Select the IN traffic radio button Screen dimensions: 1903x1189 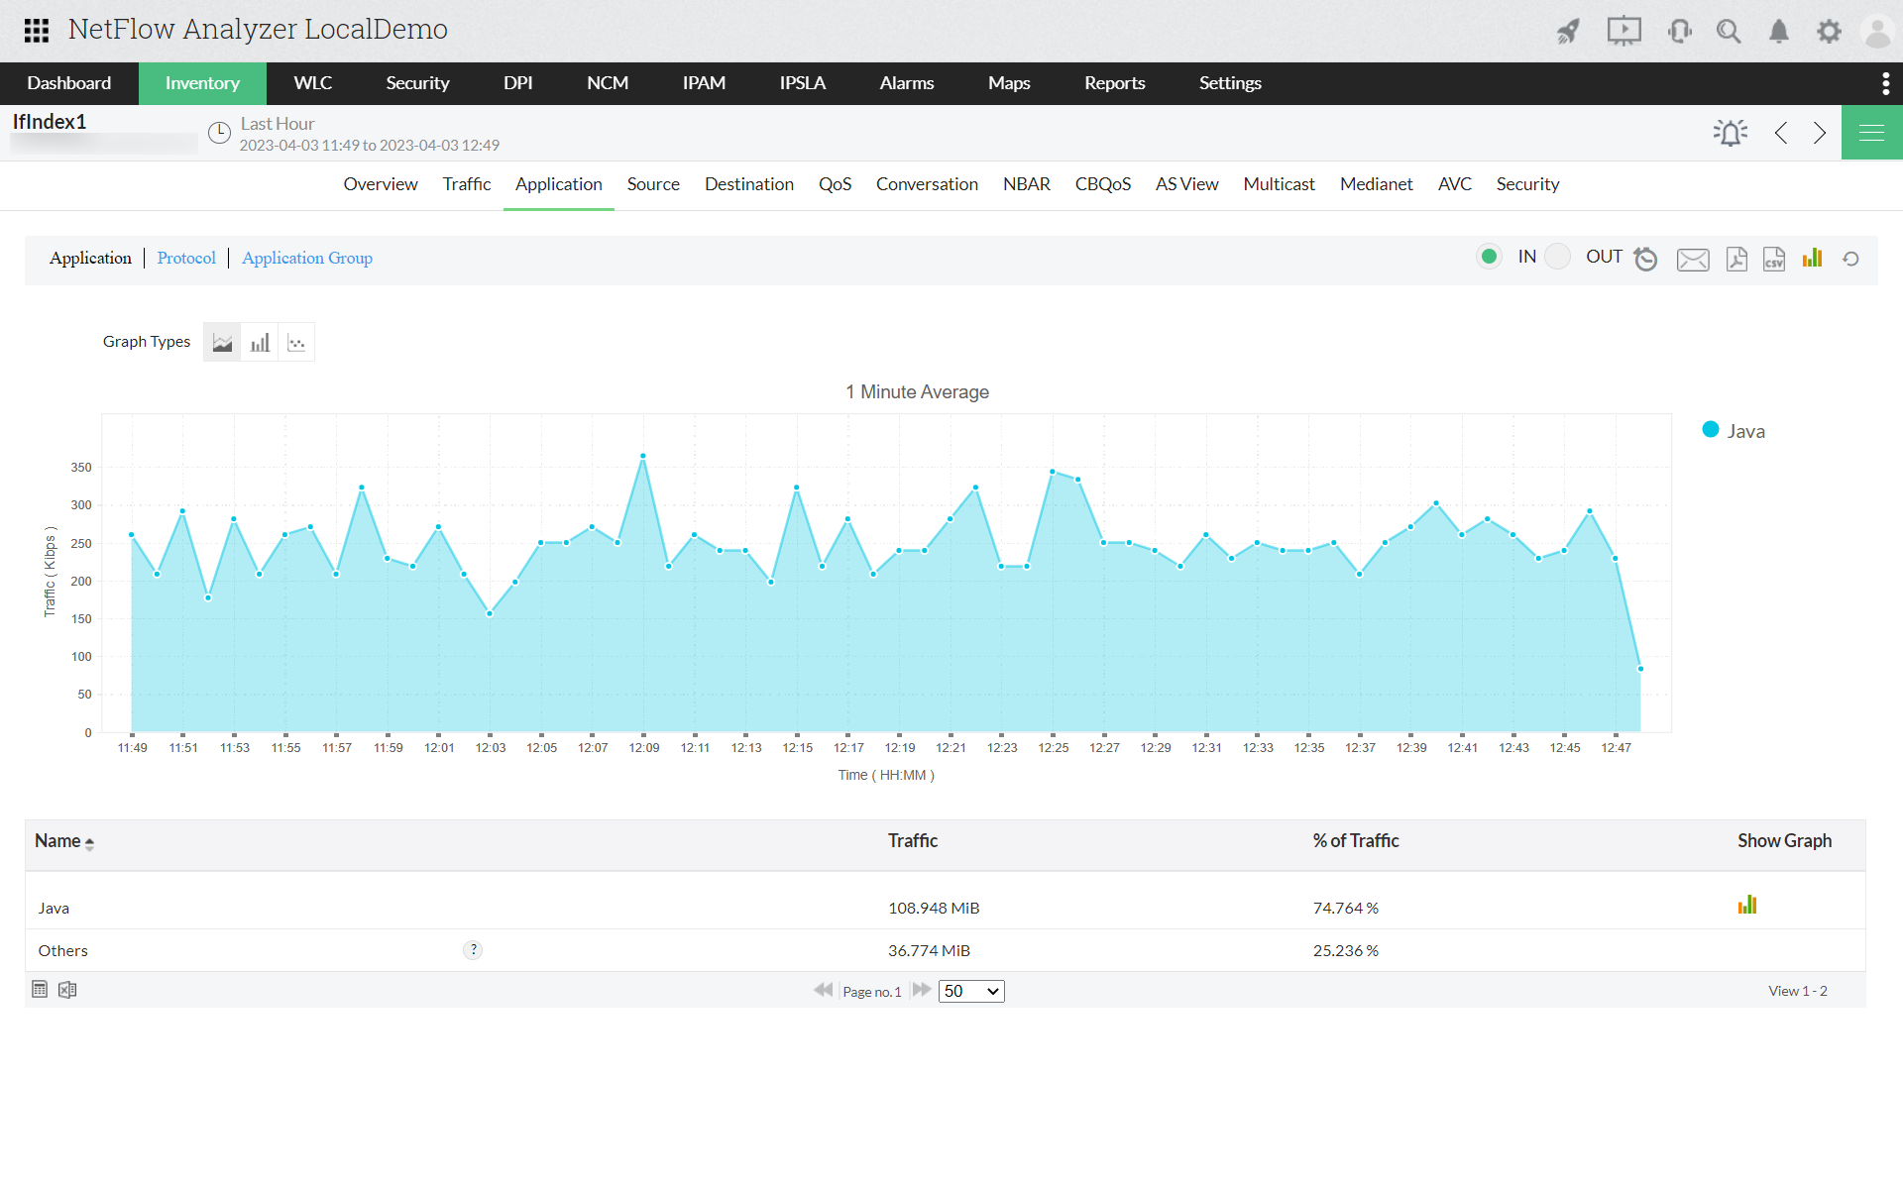click(1489, 257)
